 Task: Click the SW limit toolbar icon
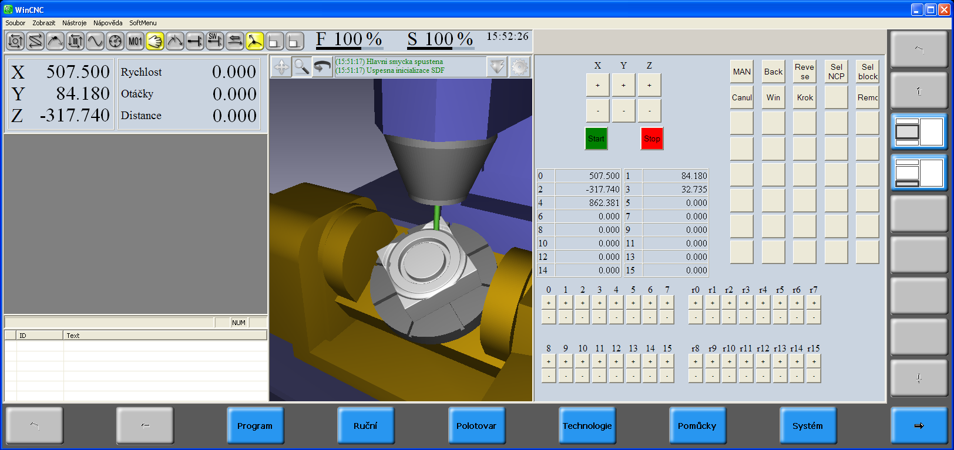[215, 41]
